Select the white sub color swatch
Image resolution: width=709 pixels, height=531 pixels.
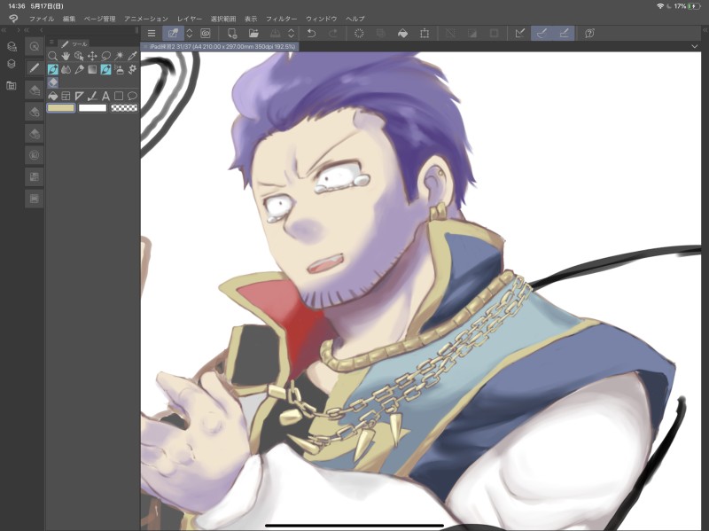coord(93,108)
